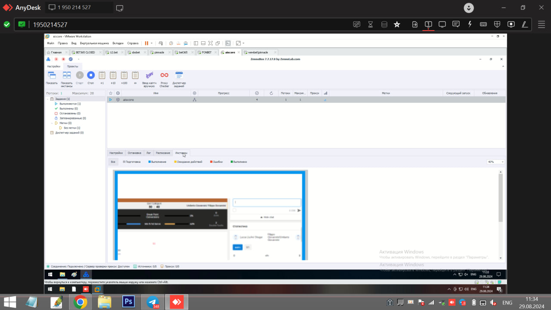The width and height of the screenshot is (551, 310).
Task: Collapse the Задания tree node
Action: 47,99
